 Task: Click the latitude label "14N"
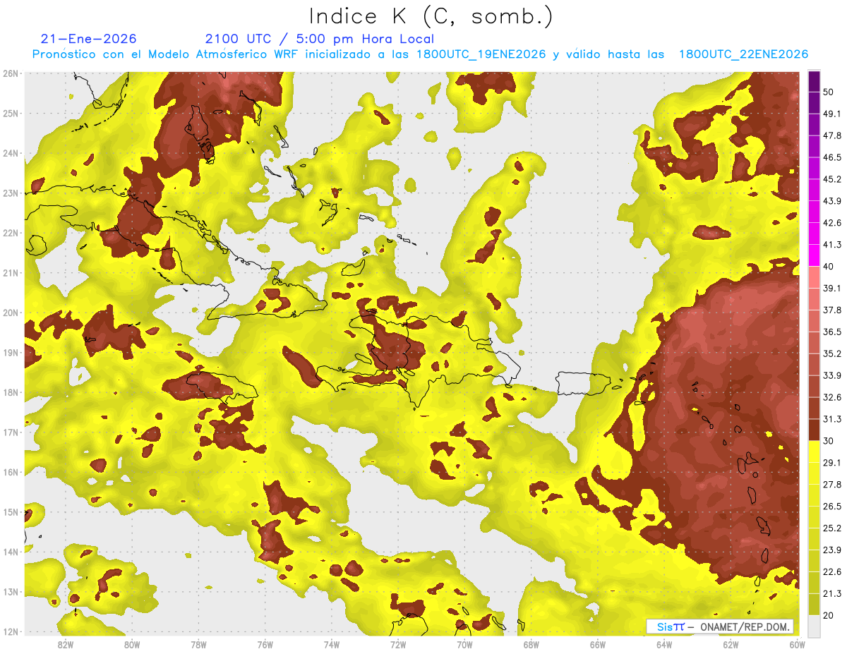11,552
